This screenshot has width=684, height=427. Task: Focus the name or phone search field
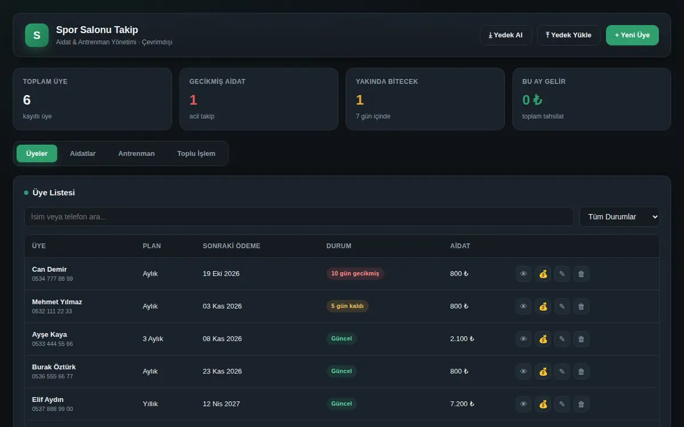point(299,216)
